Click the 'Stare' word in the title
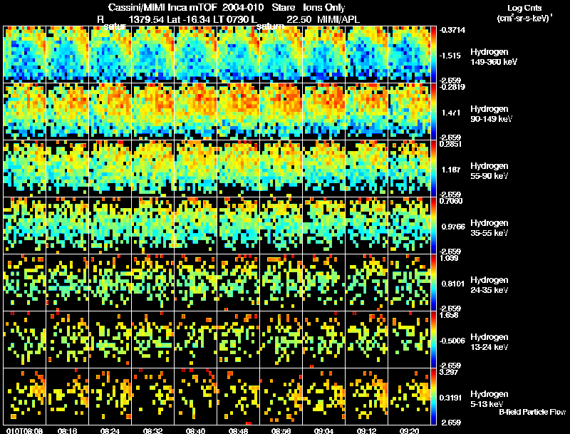The image size is (570, 434). (x=283, y=7)
